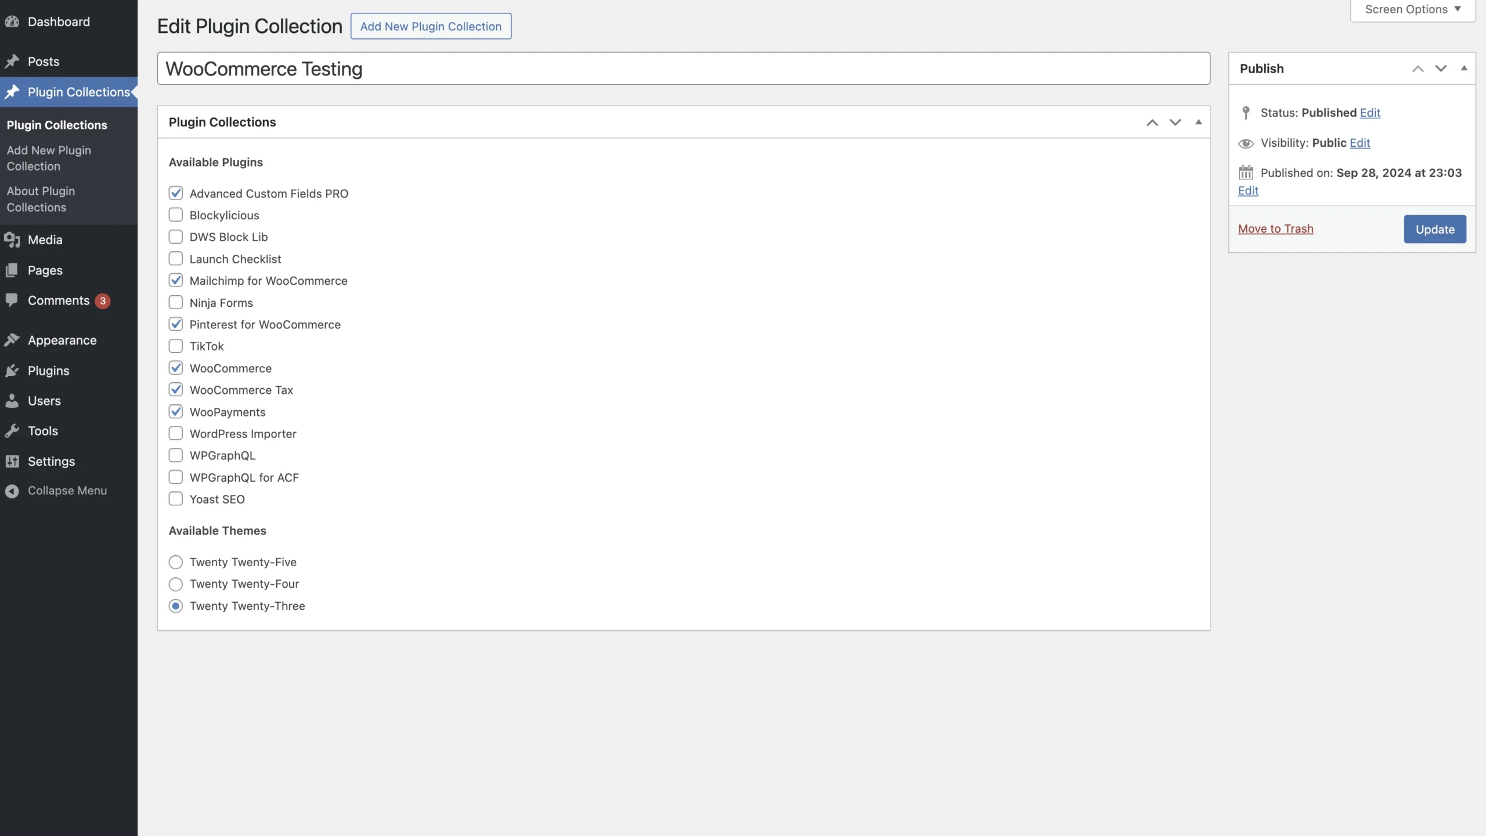Open the Screen Options dropdown
Image resolution: width=1486 pixels, height=836 pixels.
1413,10
